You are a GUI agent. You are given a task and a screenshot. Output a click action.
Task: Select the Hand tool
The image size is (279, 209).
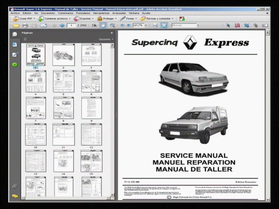point(103,25)
